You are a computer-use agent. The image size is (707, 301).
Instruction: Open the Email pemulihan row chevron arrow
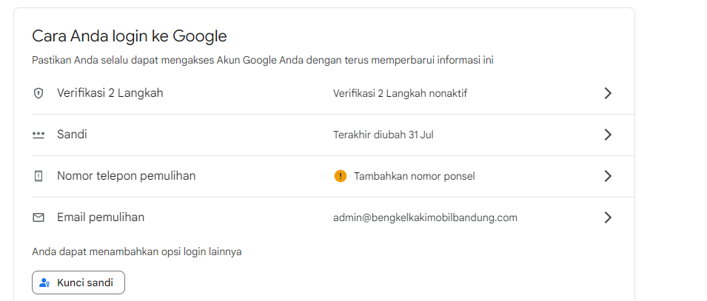coord(608,217)
